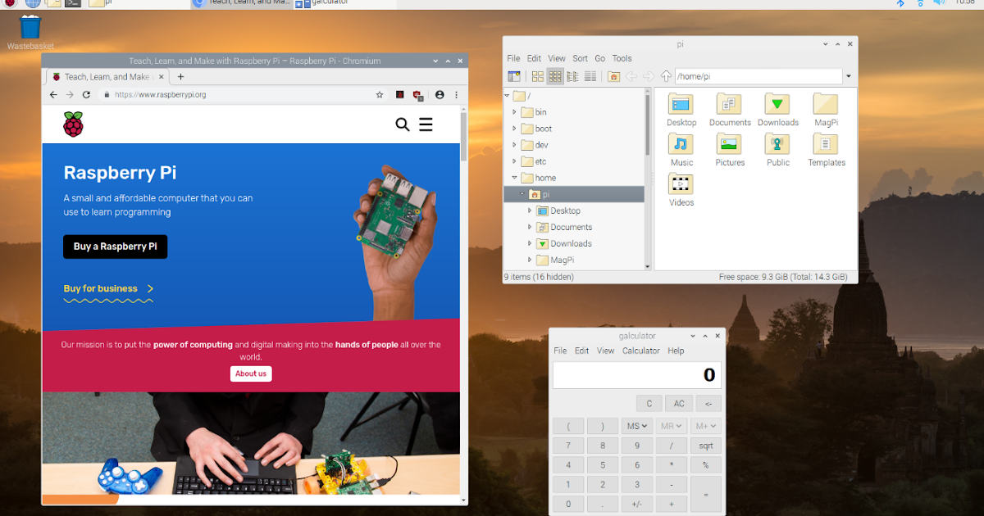Open the Calculator menu in galculator
This screenshot has width=984, height=516.
tap(641, 351)
